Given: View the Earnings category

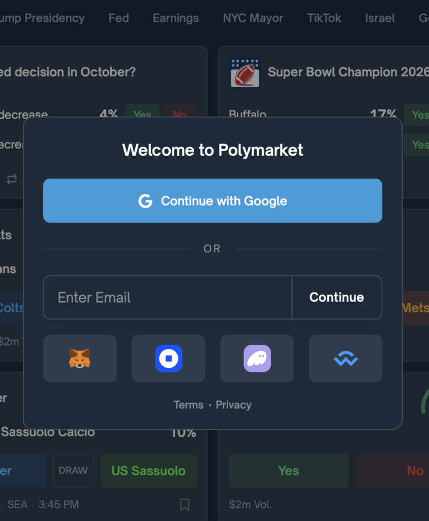Looking at the screenshot, I should (x=175, y=18).
